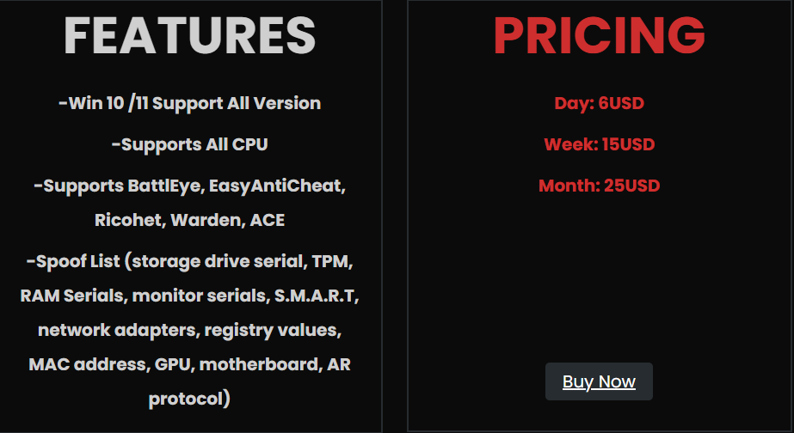The image size is (794, 433).
Task: Click the FEATURES heading
Action: pos(190,36)
